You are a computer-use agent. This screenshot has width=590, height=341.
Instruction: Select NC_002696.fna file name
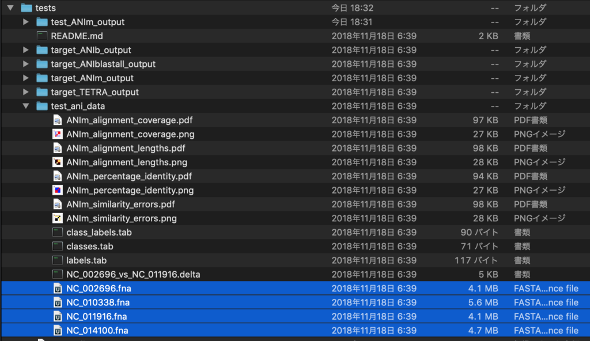99,289
